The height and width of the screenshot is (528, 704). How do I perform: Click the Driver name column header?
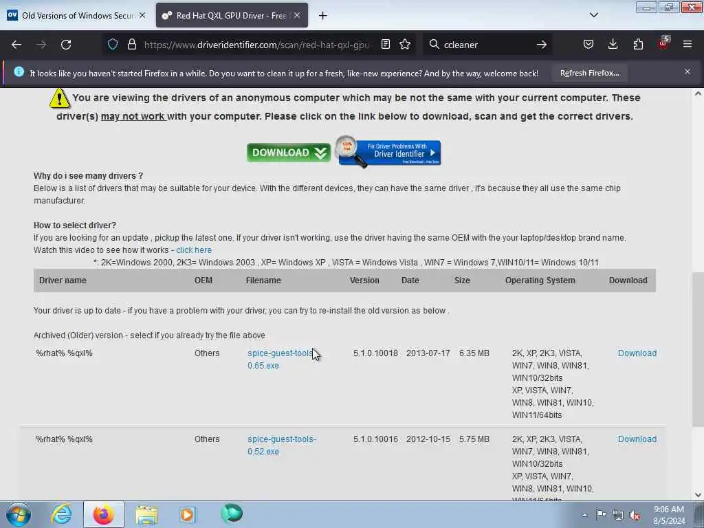point(63,280)
